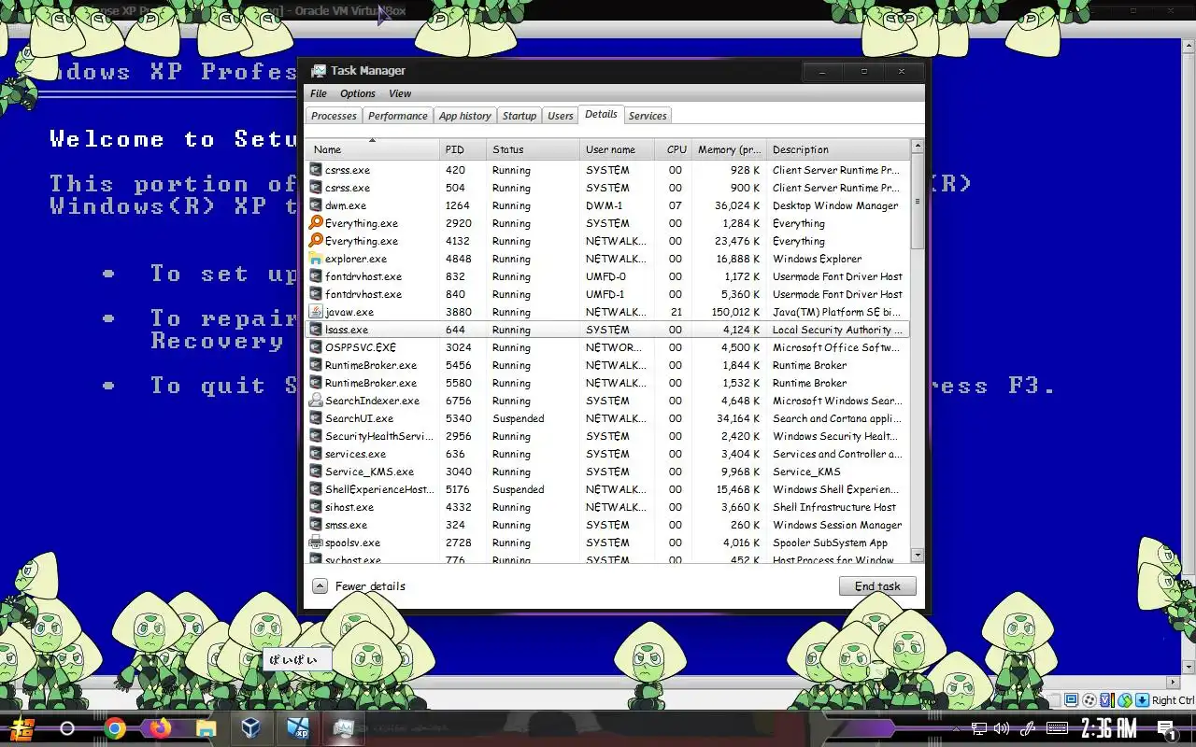Select the services.exe row name

click(x=355, y=454)
